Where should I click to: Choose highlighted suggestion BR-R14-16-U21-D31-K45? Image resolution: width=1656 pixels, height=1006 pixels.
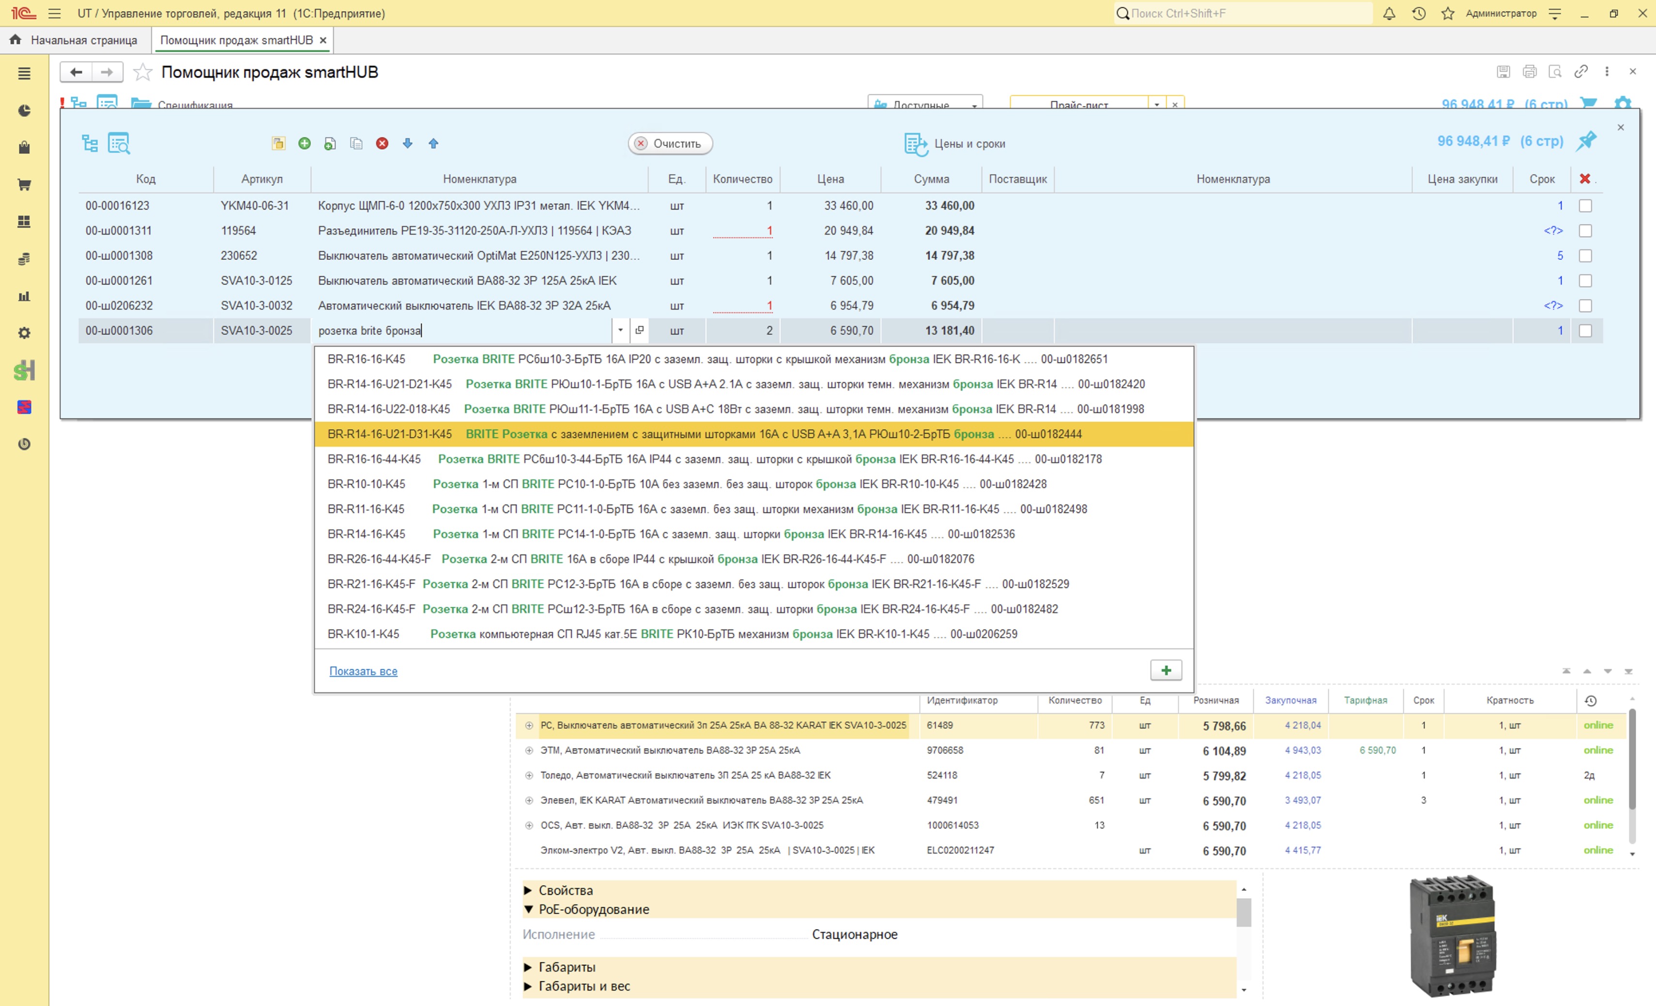click(x=754, y=434)
